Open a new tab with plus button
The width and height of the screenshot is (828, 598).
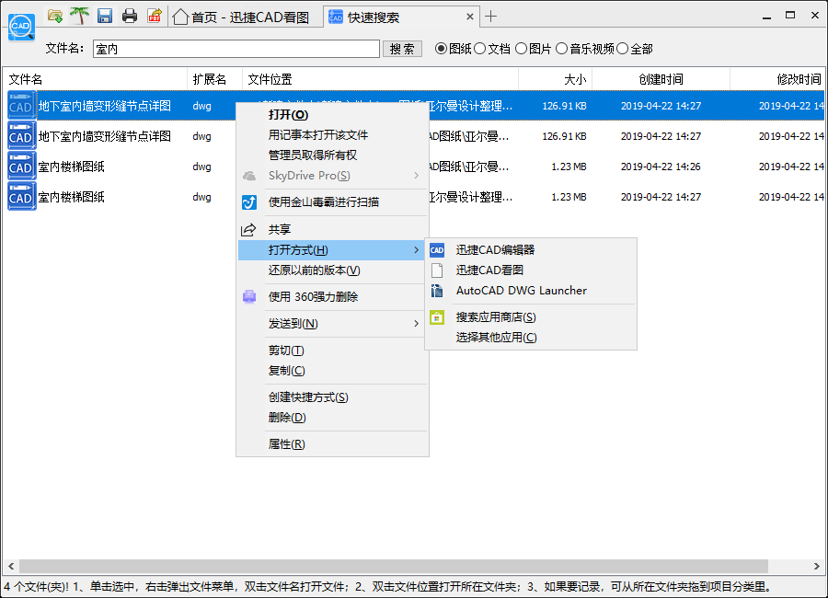(x=491, y=17)
